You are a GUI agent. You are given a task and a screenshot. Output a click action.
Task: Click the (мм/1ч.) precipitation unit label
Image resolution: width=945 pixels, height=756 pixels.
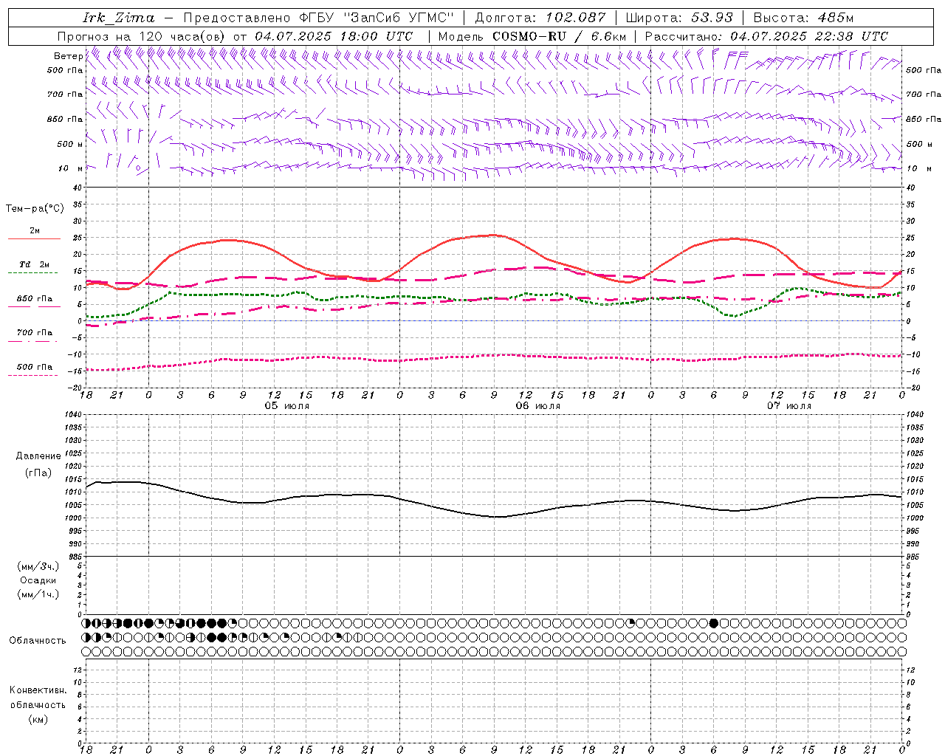pos(38,594)
